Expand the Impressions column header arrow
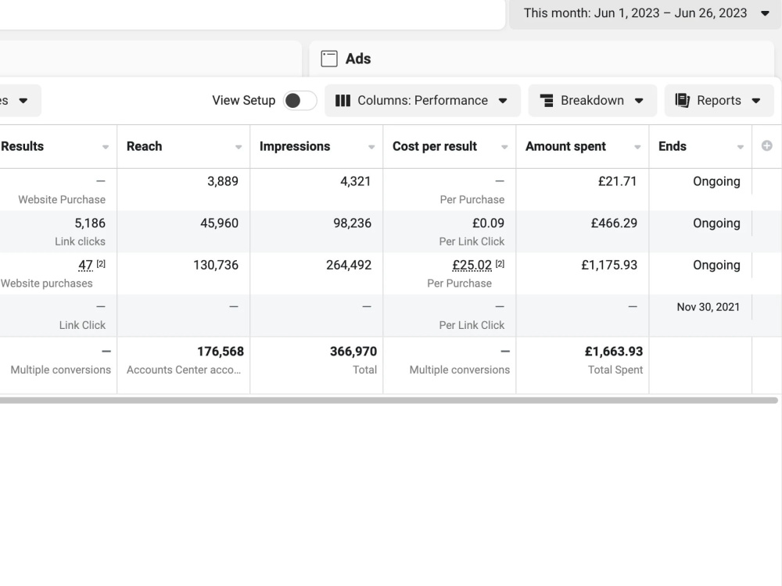Viewport: 782px width, 586px height. click(371, 147)
